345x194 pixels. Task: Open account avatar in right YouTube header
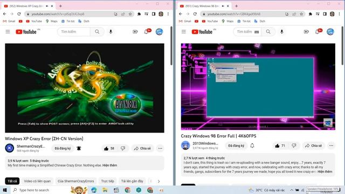330,32
